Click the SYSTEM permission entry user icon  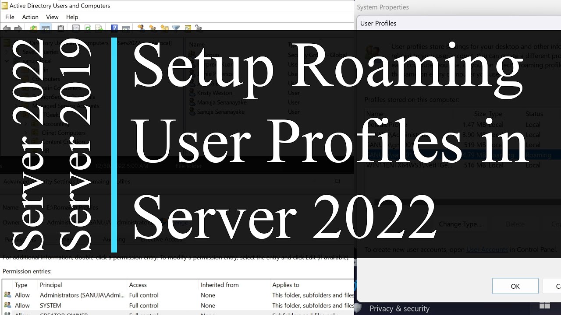click(x=7, y=305)
